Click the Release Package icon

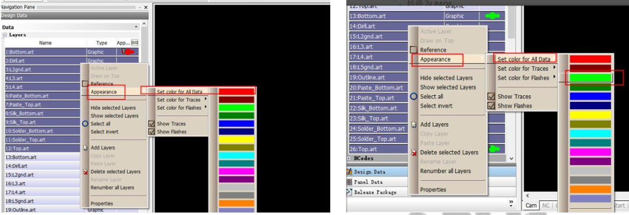[x=350, y=192]
